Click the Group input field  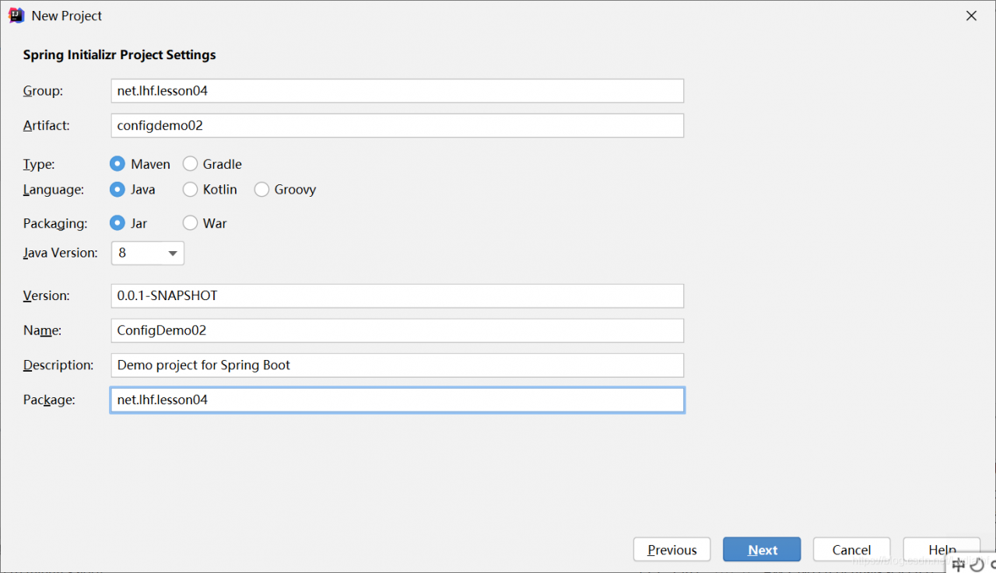397,91
